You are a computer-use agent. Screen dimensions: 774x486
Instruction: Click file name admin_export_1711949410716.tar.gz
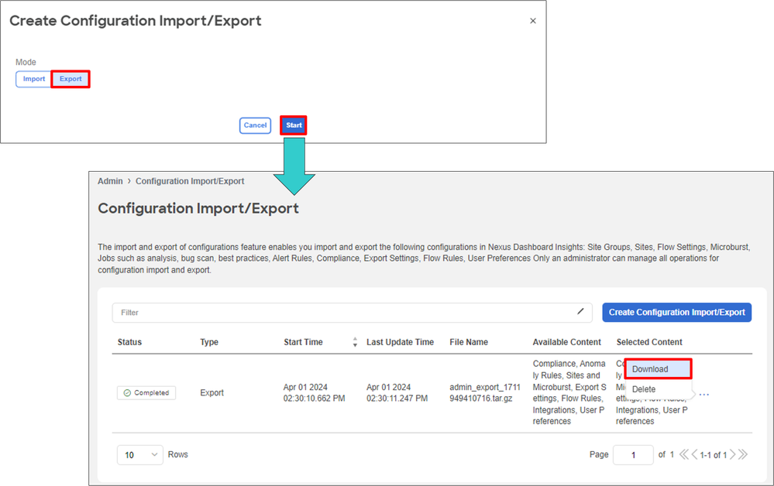[x=485, y=393]
